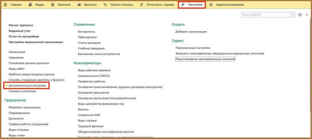
Task: Open Банковские счета контрагентов
Action: [x=99, y=54]
